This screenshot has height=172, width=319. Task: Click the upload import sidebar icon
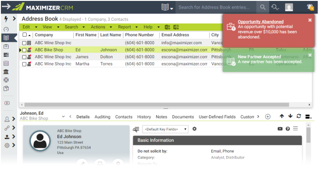pyautogui.click(x=7, y=137)
